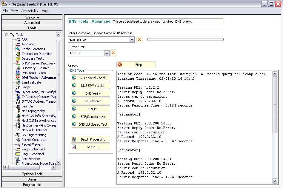Image resolution: width=283 pixels, height=188 pixels.
Task: Click tools tree horizontal scroll right arrow
Action: click(x=53, y=167)
